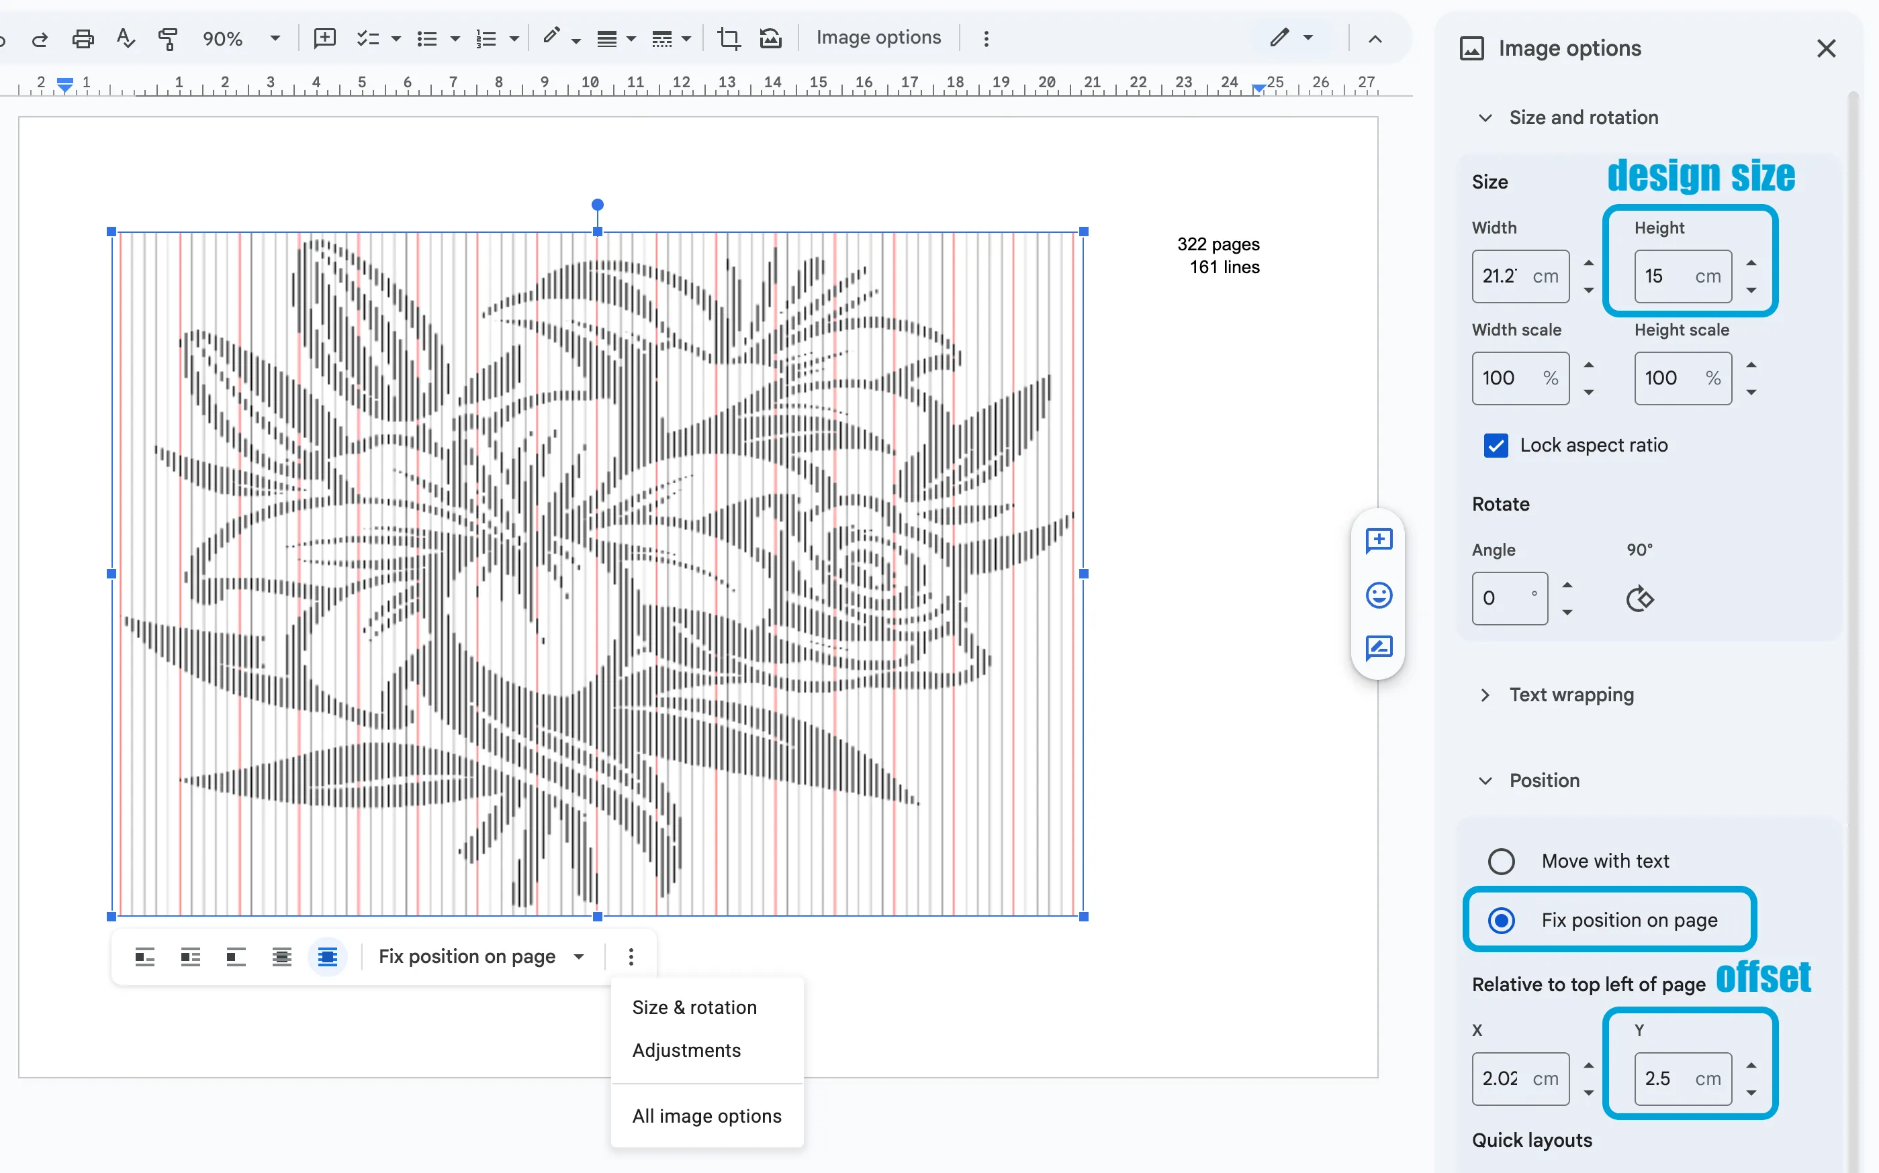Image resolution: width=1879 pixels, height=1173 pixels.
Task: Select Adjustments in the options menu
Action: point(686,1050)
